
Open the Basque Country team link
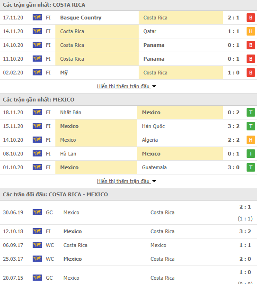coord(80,18)
